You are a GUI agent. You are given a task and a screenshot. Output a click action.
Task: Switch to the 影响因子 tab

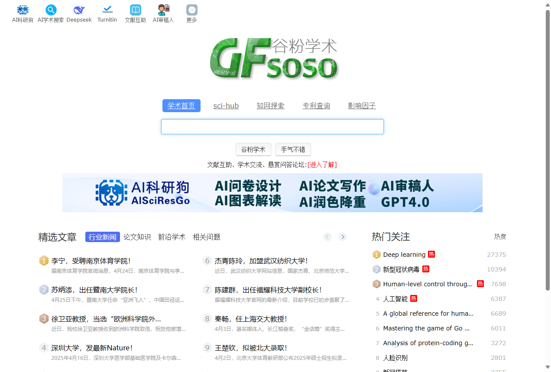pos(362,106)
